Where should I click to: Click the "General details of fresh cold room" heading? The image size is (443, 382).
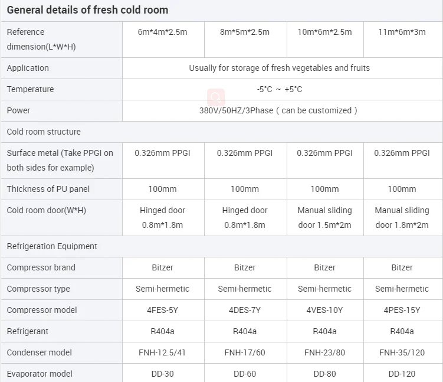87,10
